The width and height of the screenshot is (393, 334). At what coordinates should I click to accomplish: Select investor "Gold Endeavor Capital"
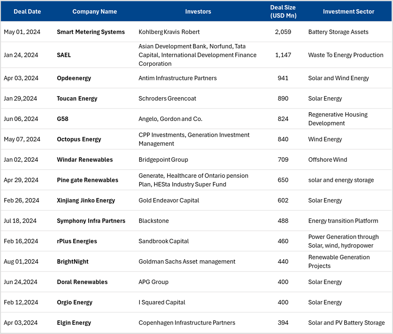point(169,200)
